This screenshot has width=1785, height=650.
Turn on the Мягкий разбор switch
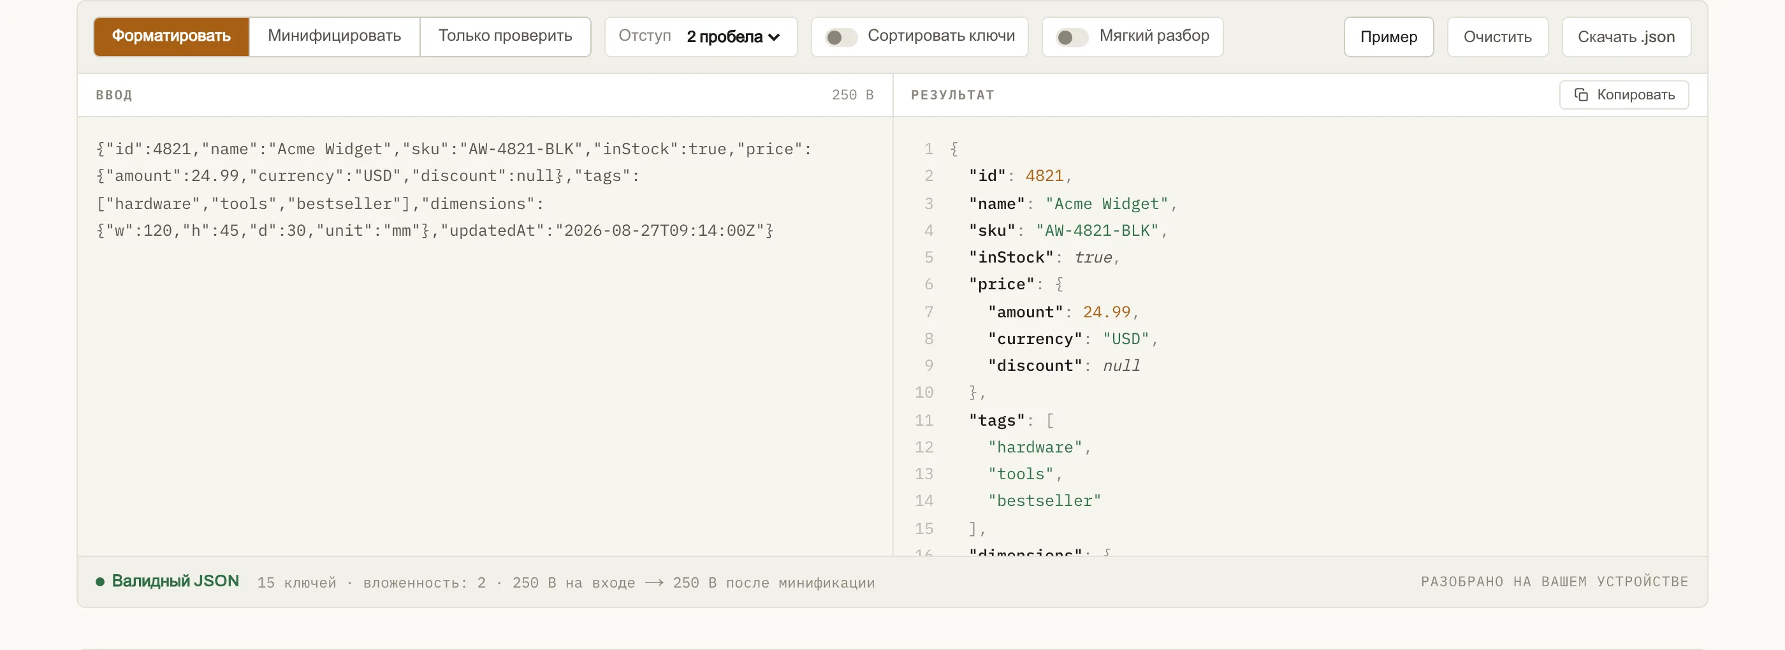(x=1072, y=37)
